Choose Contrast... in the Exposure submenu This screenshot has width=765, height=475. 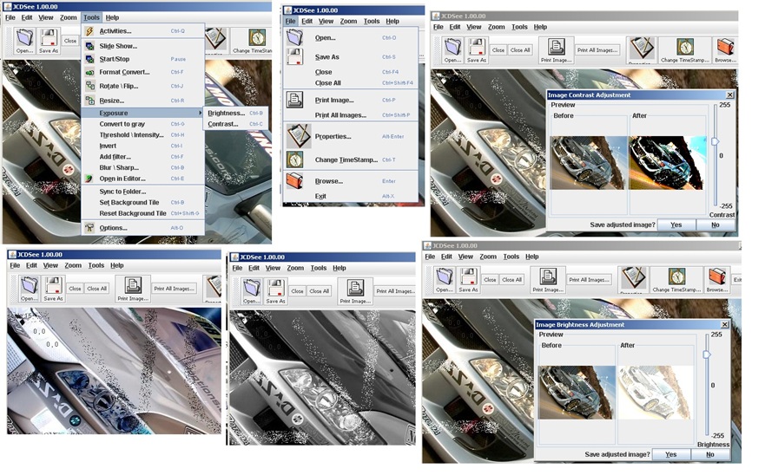[235, 124]
